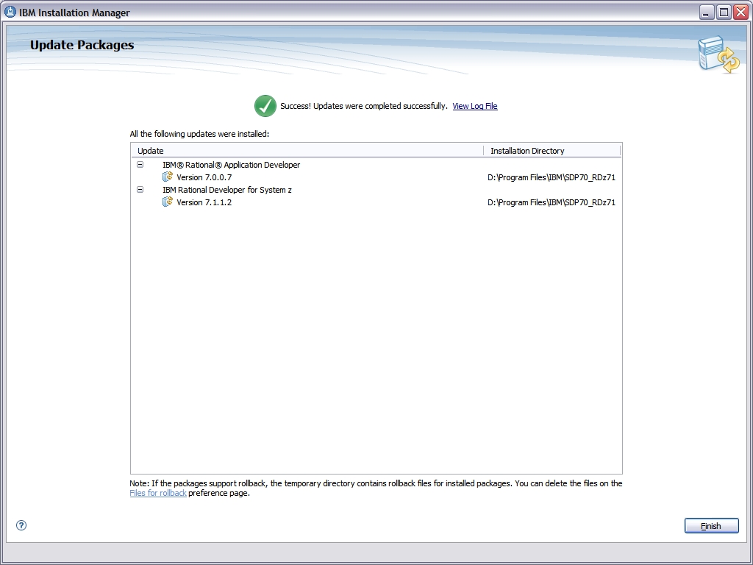The height and width of the screenshot is (565, 753).
Task: Click the Installation Directory column header
Action: (552, 151)
